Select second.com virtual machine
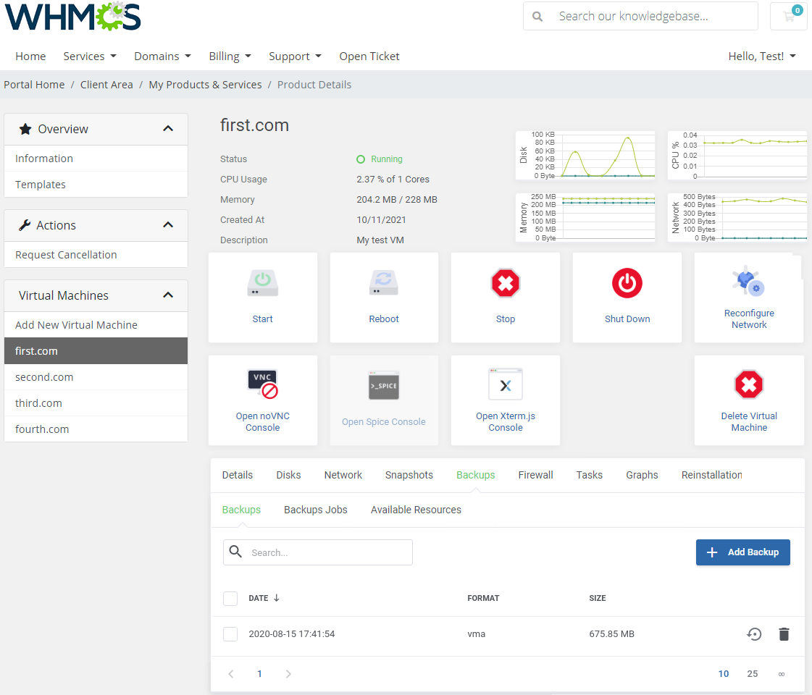The image size is (812, 695). pyautogui.click(x=96, y=376)
